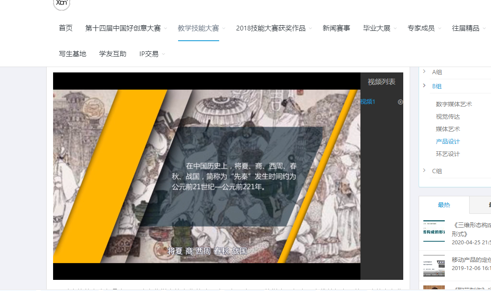Open 三维形态构成 article thumbnail
The width and height of the screenshot is (491, 291).
point(434,231)
